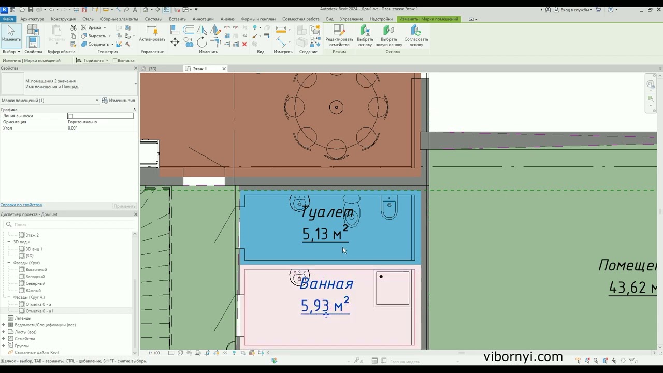The image size is (663, 373).
Task: Click the red Delete X icon
Action: click(244, 45)
